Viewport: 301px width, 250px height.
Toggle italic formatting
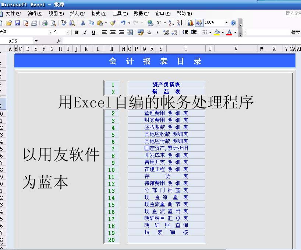pyautogui.click(x=85, y=32)
